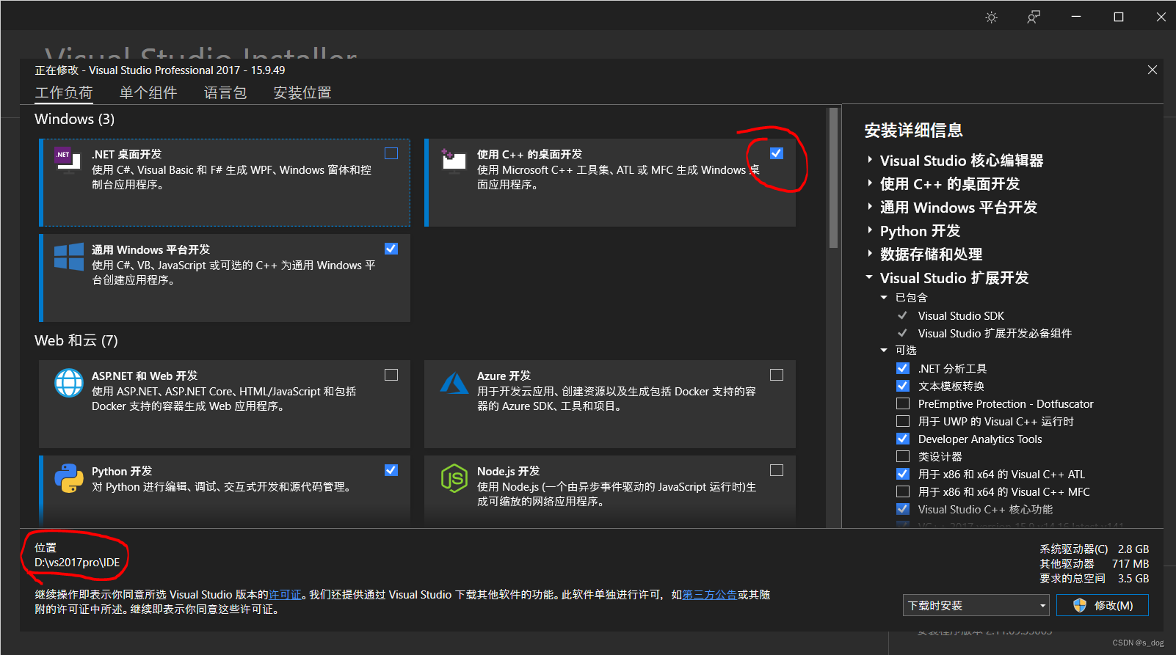Switch to 工作负荷 tab

64,92
